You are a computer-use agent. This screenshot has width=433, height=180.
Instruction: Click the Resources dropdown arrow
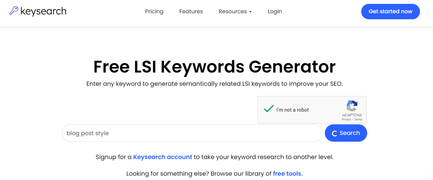[x=250, y=12]
